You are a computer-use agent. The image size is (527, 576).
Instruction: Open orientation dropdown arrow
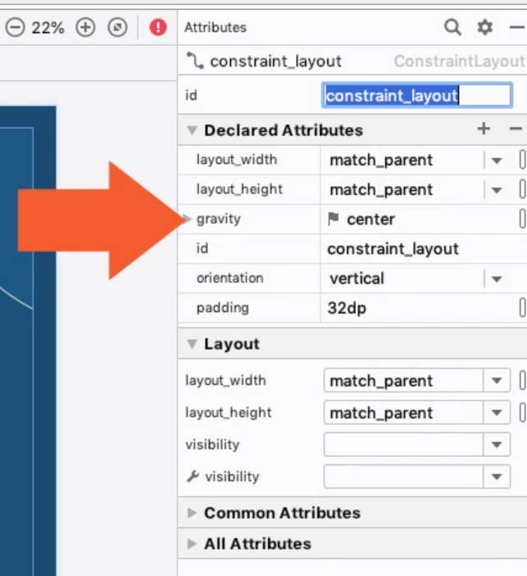(x=497, y=279)
